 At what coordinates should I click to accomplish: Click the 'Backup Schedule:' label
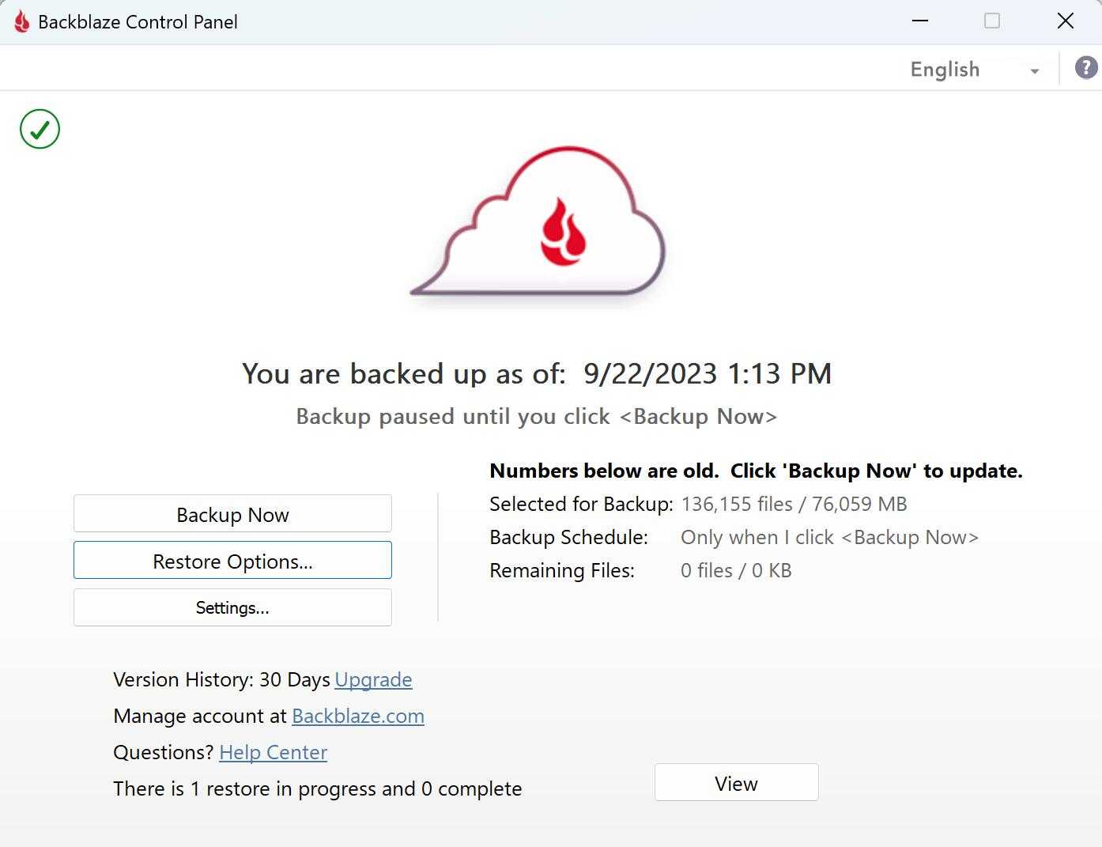coord(568,537)
